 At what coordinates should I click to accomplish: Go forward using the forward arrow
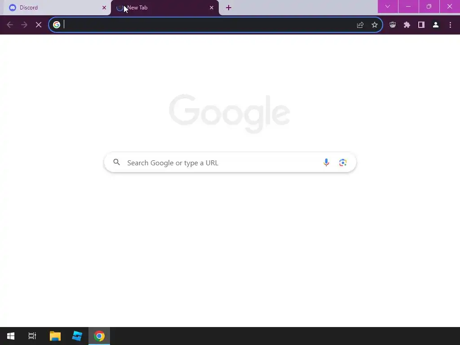[24, 25]
